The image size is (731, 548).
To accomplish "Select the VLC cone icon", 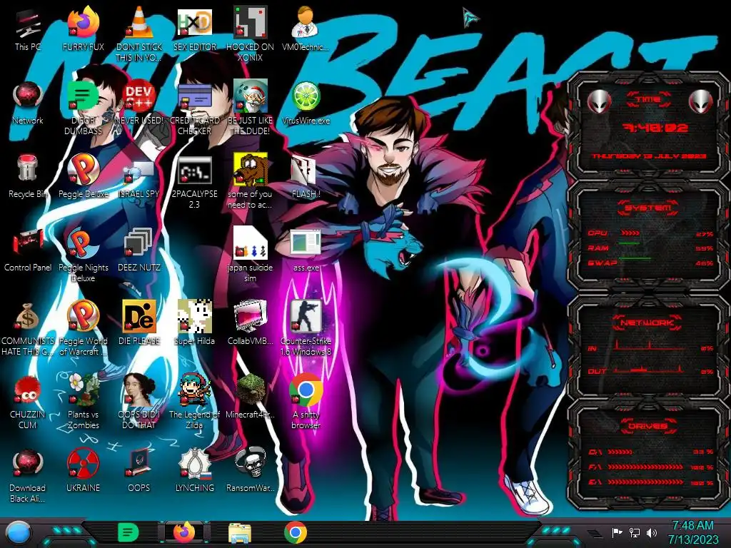I will pyautogui.click(x=139, y=22).
